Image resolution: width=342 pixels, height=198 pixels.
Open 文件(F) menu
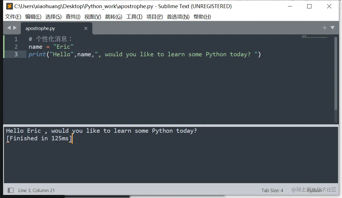pyautogui.click(x=13, y=17)
